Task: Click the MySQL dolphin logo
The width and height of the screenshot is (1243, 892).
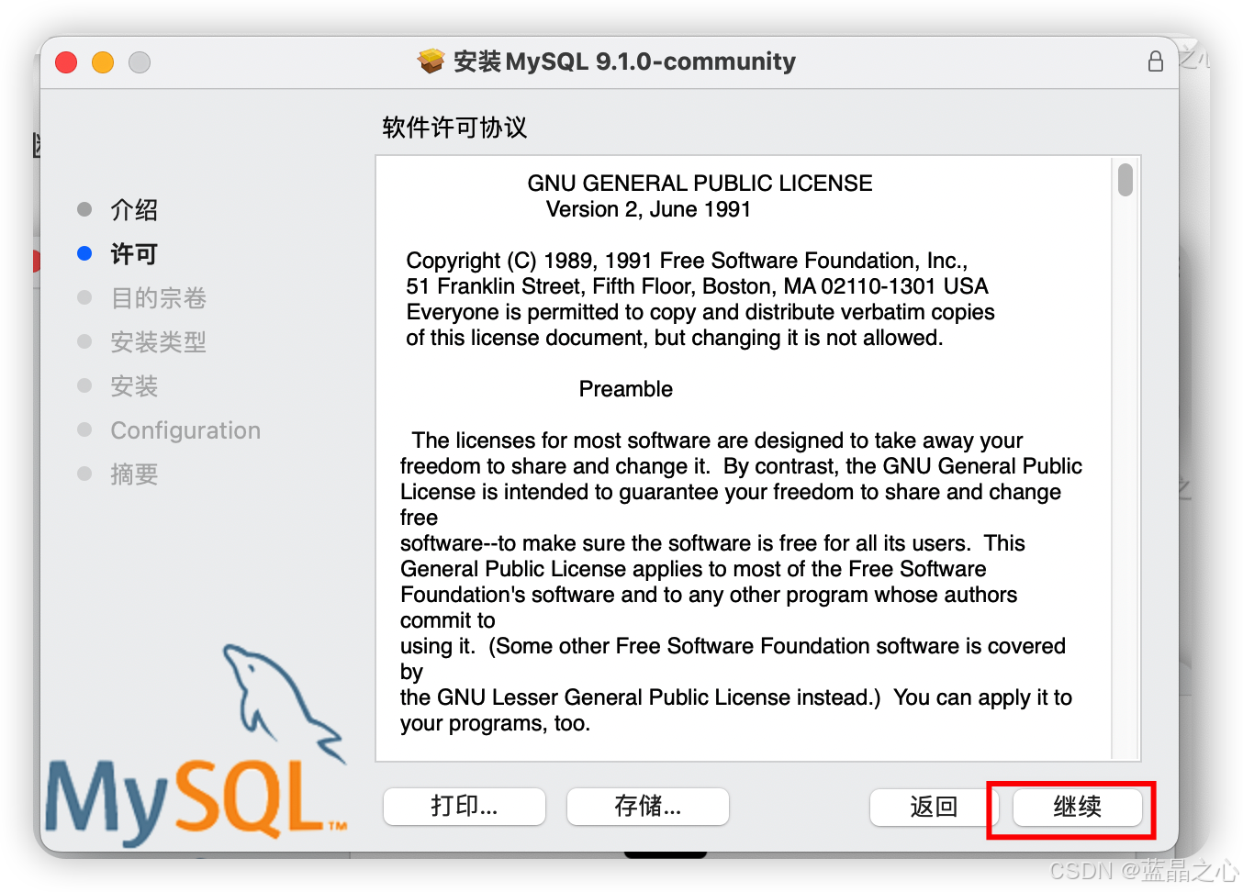Action: click(x=196, y=746)
